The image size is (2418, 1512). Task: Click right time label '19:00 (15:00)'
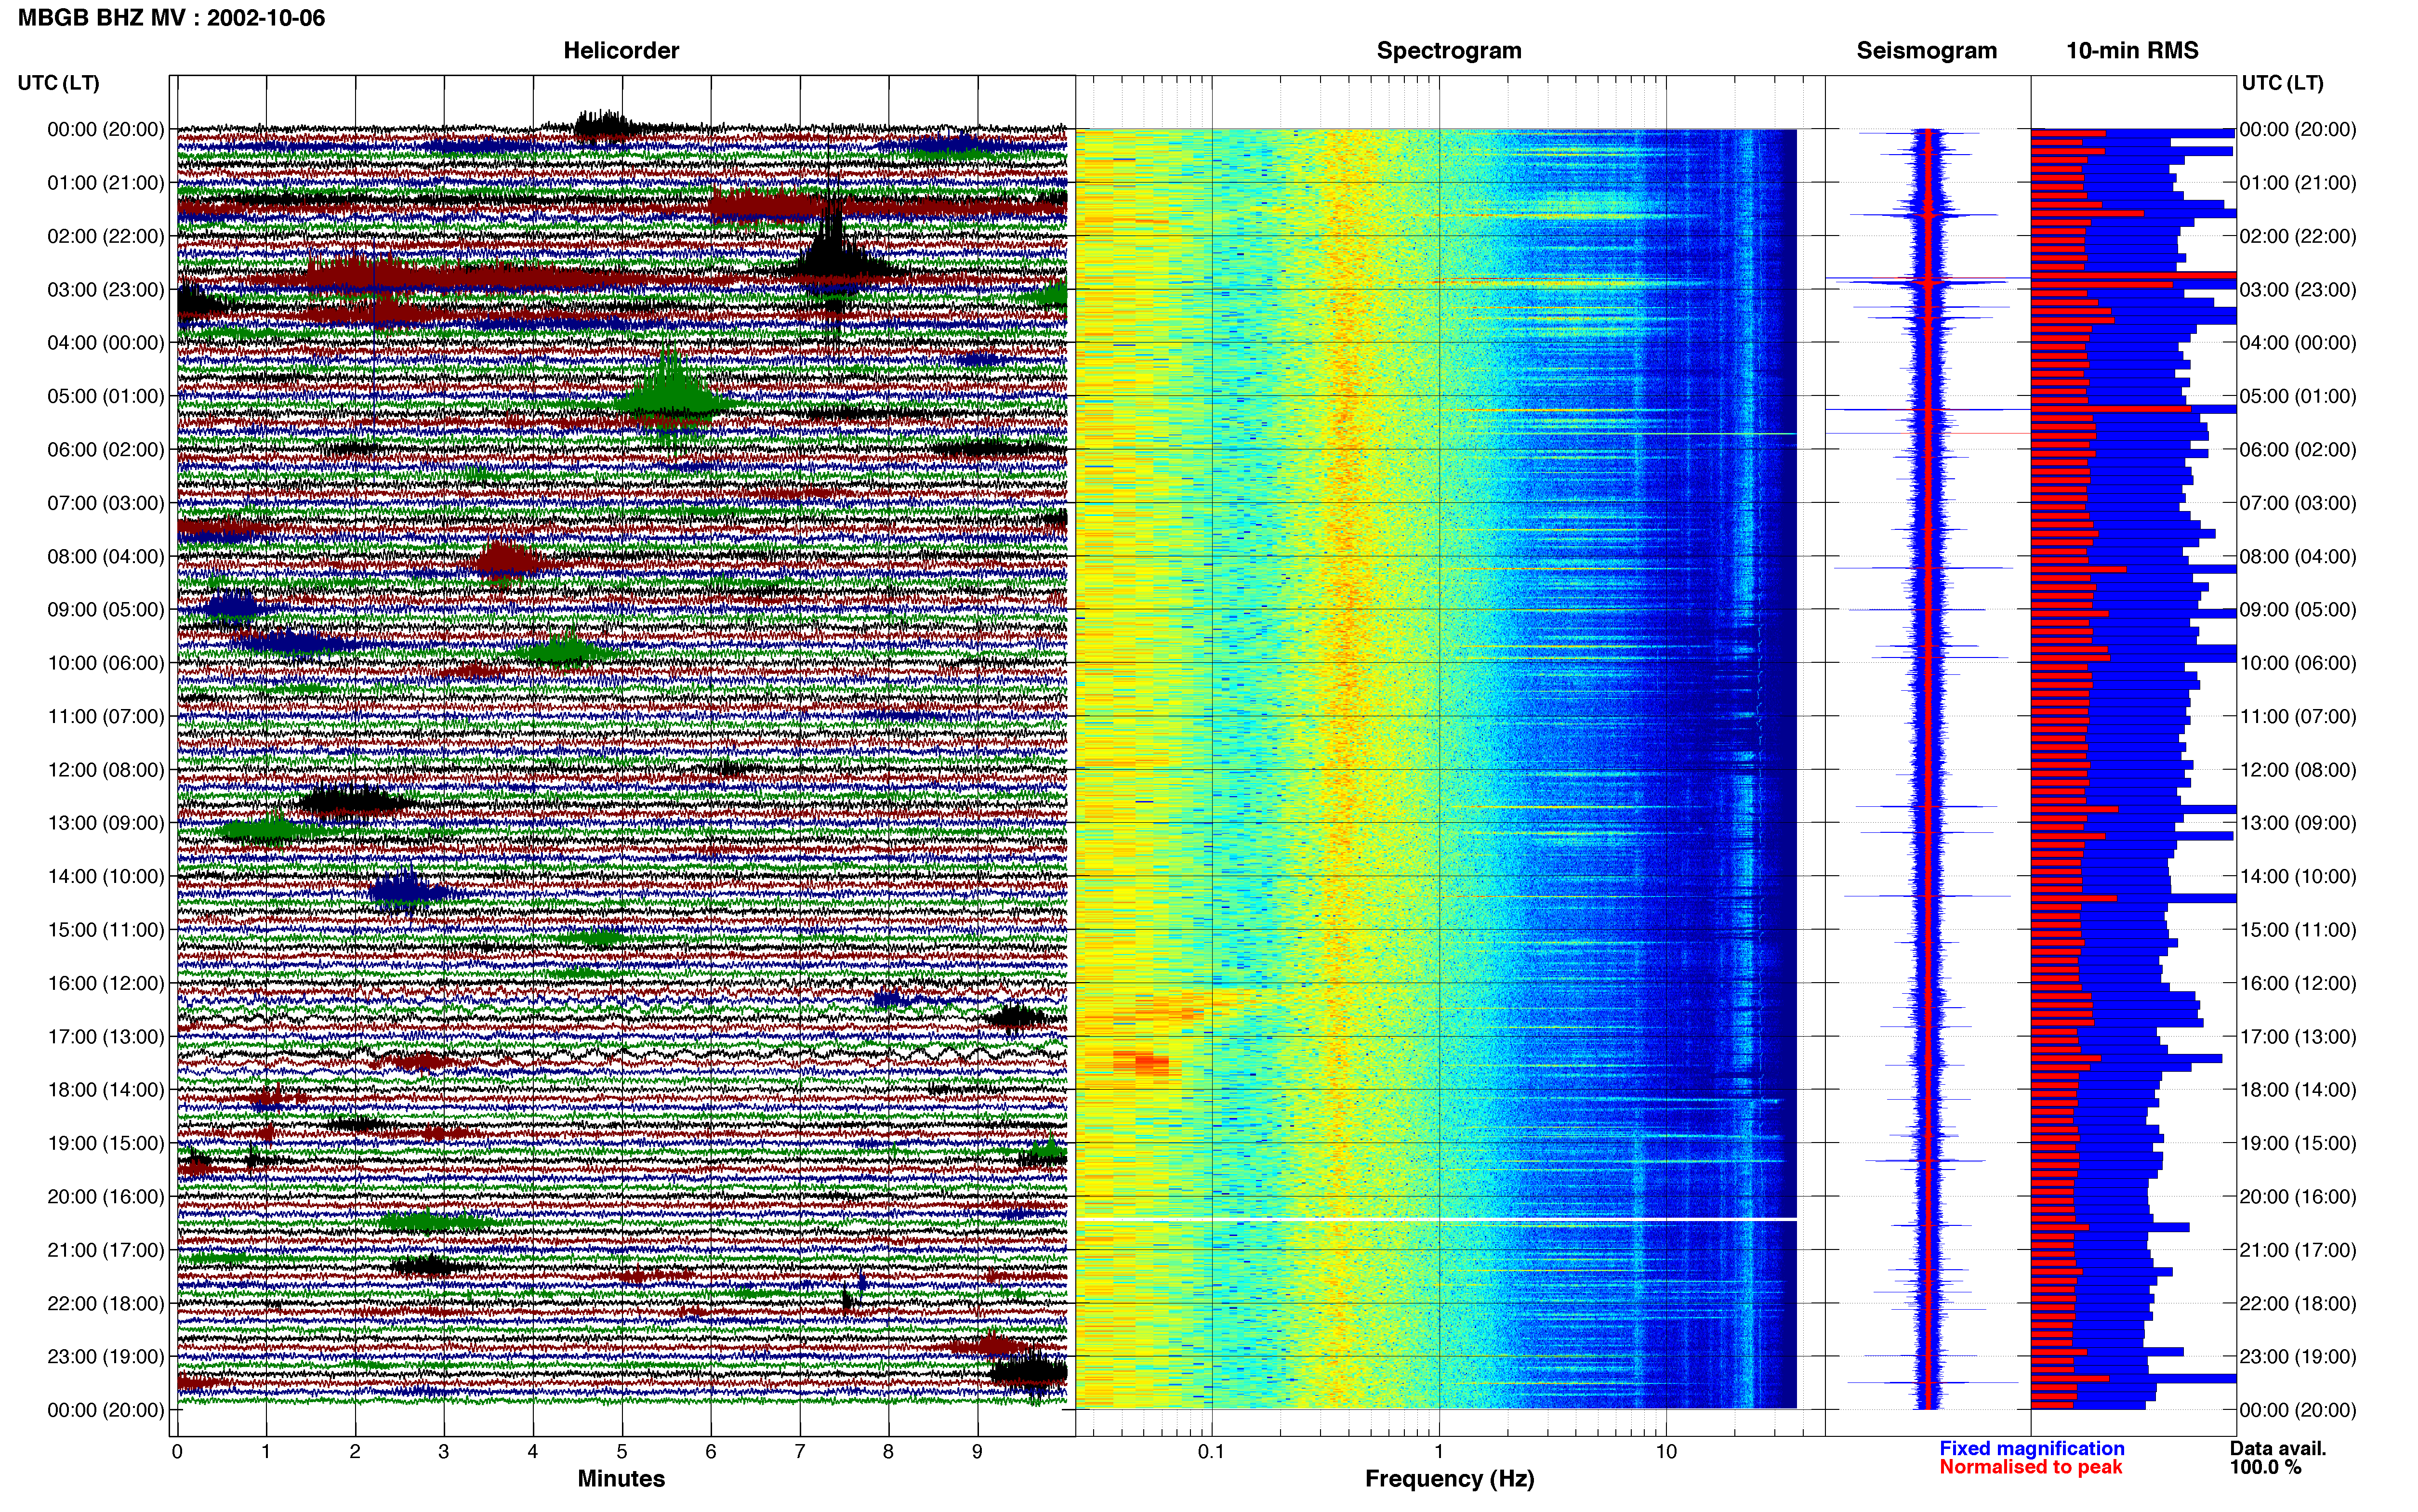[x=2298, y=1143]
